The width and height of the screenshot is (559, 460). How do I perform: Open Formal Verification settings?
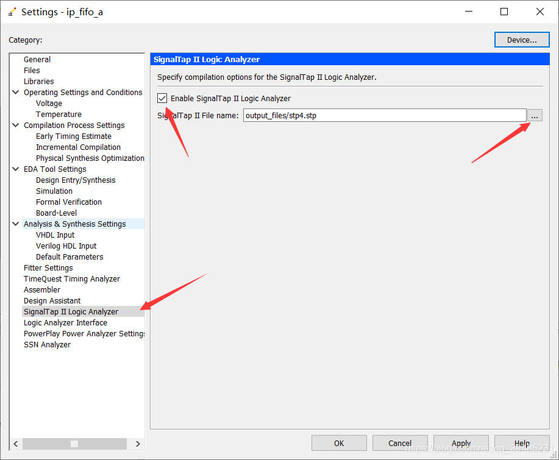tap(69, 202)
